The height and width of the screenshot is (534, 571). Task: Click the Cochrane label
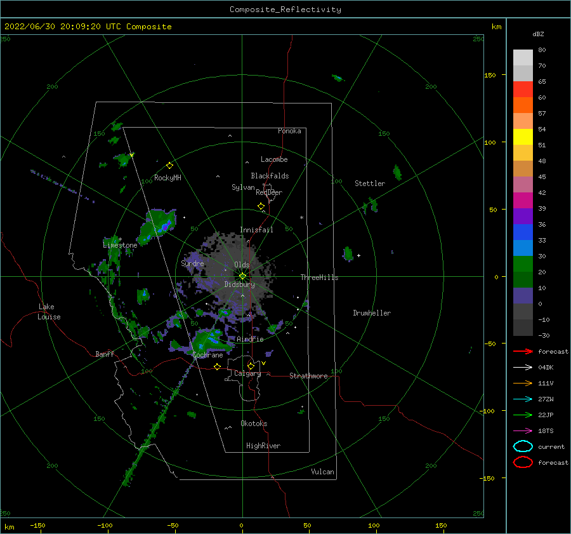pyautogui.click(x=207, y=355)
